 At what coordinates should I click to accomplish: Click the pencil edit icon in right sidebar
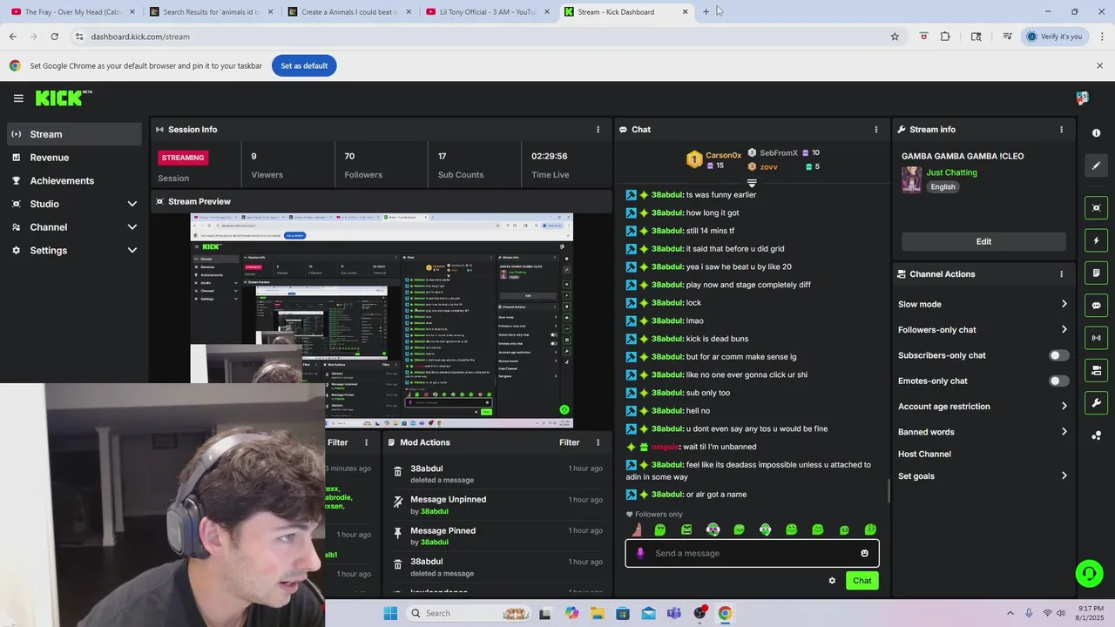[x=1096, y=165]
